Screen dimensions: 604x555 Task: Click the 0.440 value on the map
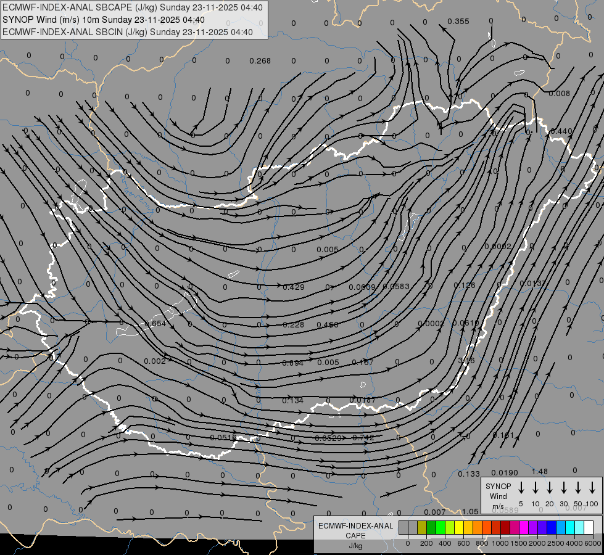tap(561, 131)
